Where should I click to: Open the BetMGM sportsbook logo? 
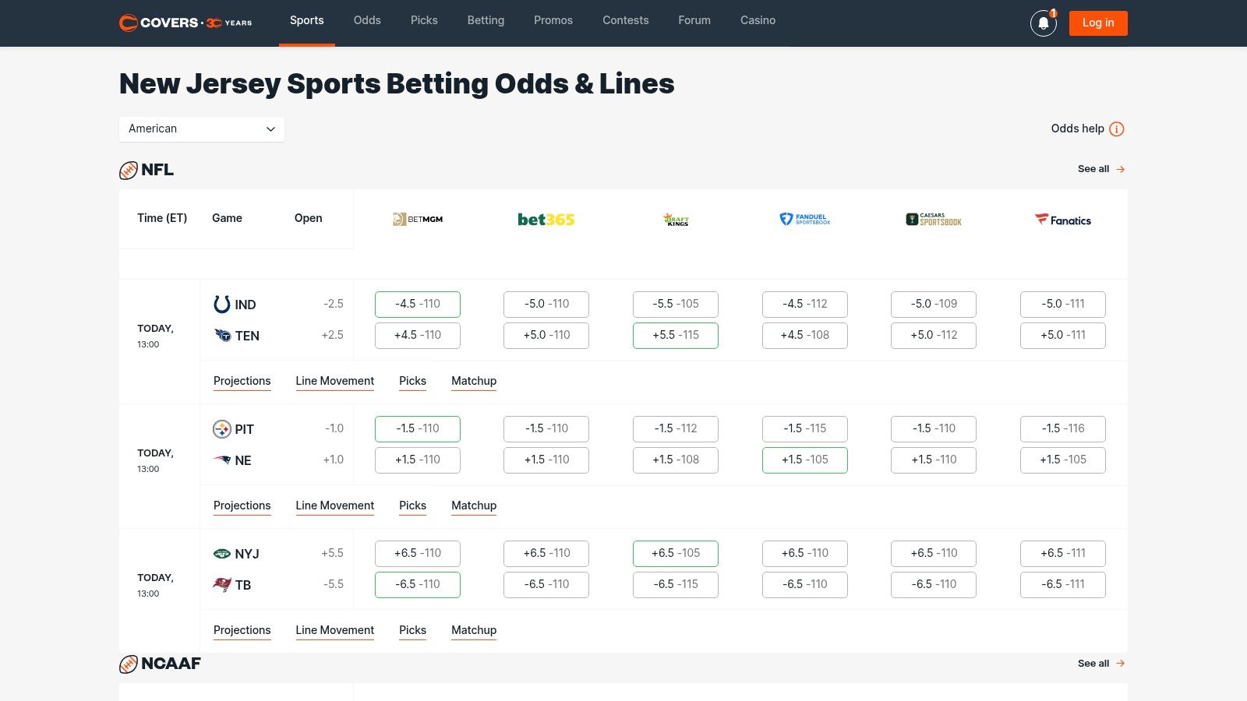pyautogui.click(x=418, y=219)
